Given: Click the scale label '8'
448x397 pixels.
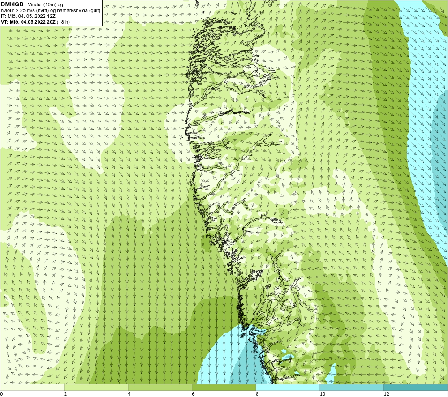Looking at the screenshot, I should coord(258,394).
